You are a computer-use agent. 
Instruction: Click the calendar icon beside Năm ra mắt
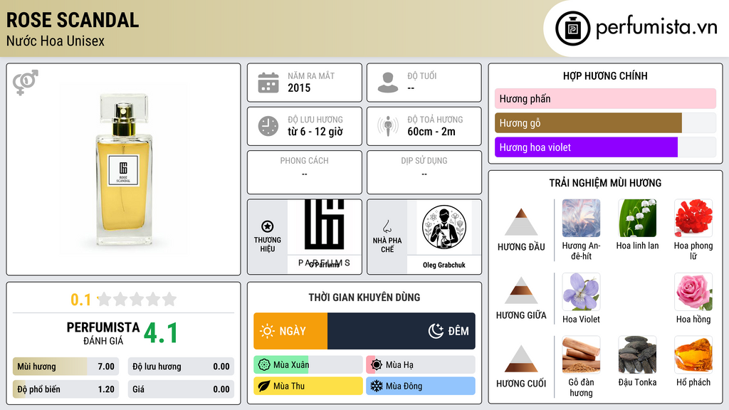point(268,83)
